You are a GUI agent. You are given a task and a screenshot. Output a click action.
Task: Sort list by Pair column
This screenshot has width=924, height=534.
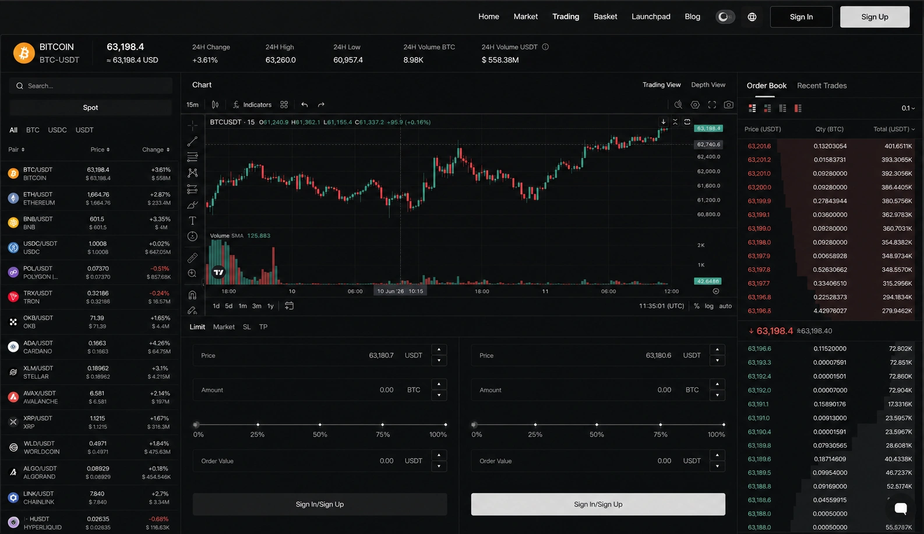(x=16, y=150)
